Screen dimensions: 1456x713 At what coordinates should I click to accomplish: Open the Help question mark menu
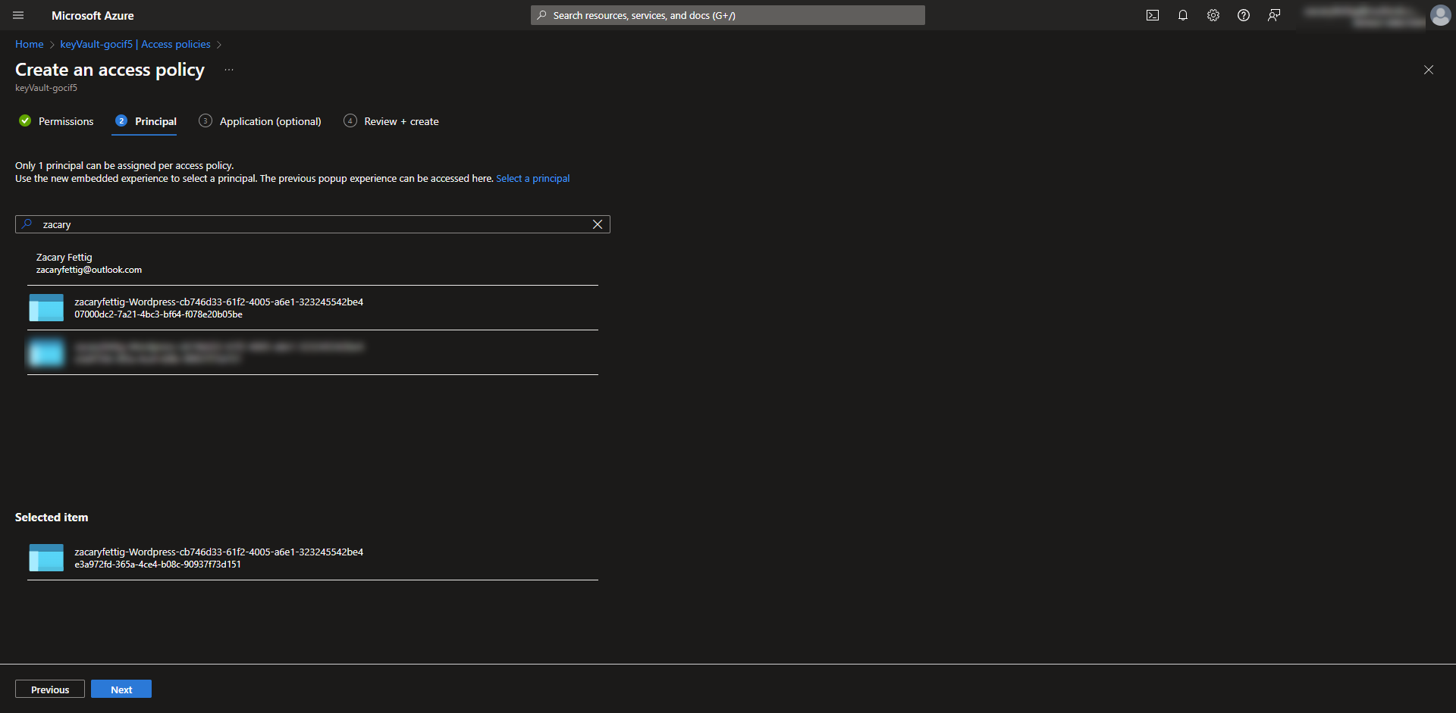(x=1244, y=15)
